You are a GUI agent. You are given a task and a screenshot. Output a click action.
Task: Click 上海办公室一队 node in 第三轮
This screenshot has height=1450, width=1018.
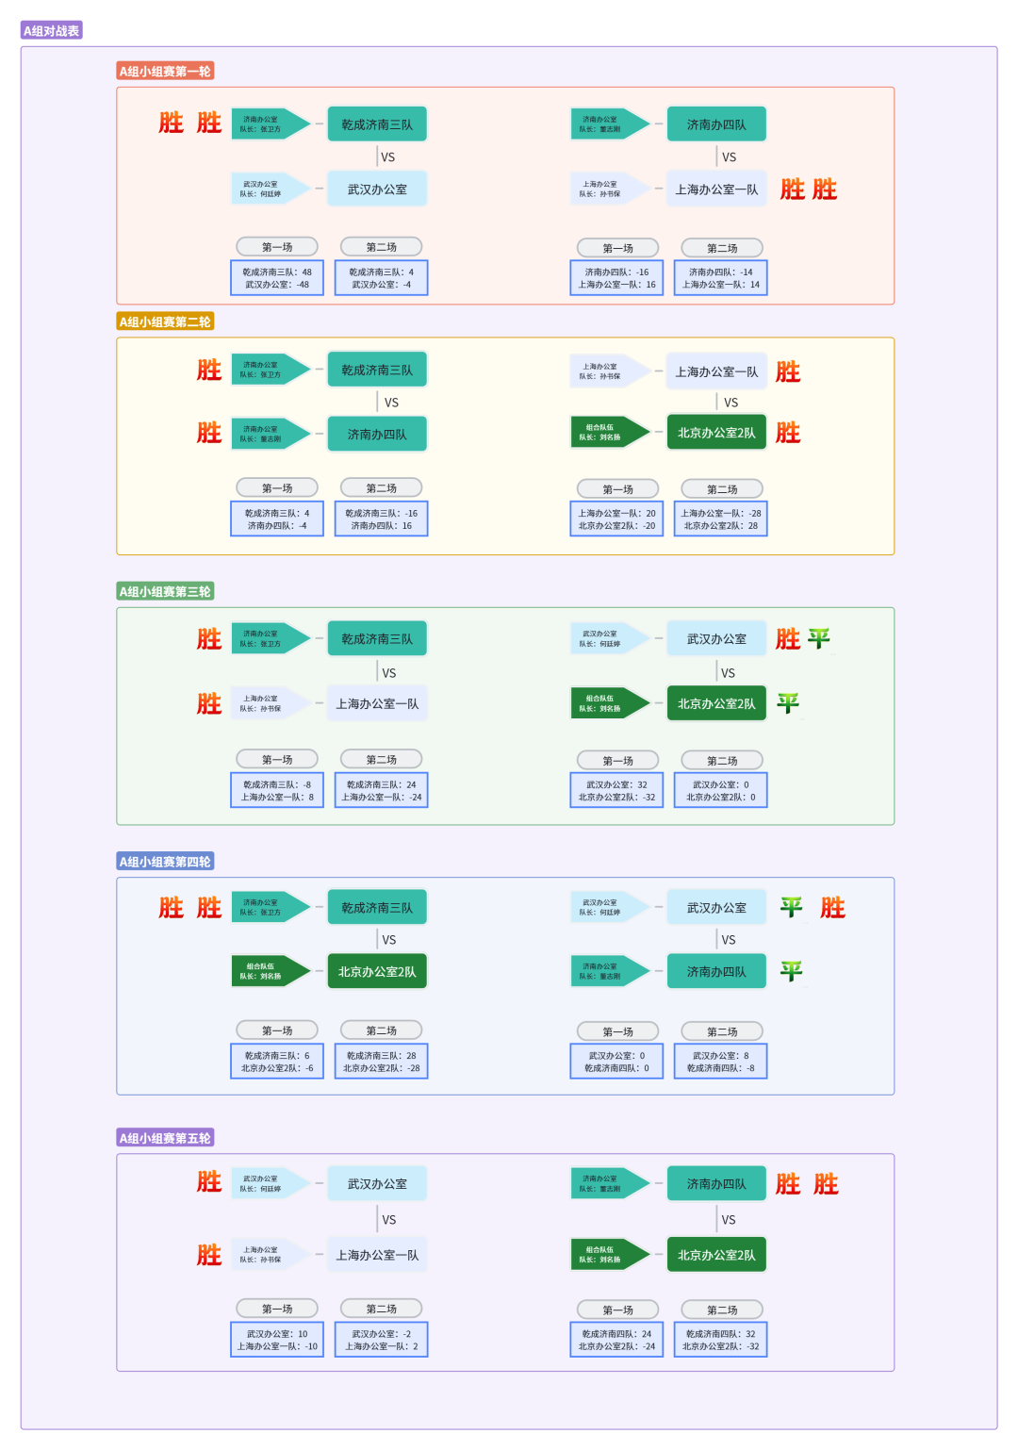click(377, 703)
